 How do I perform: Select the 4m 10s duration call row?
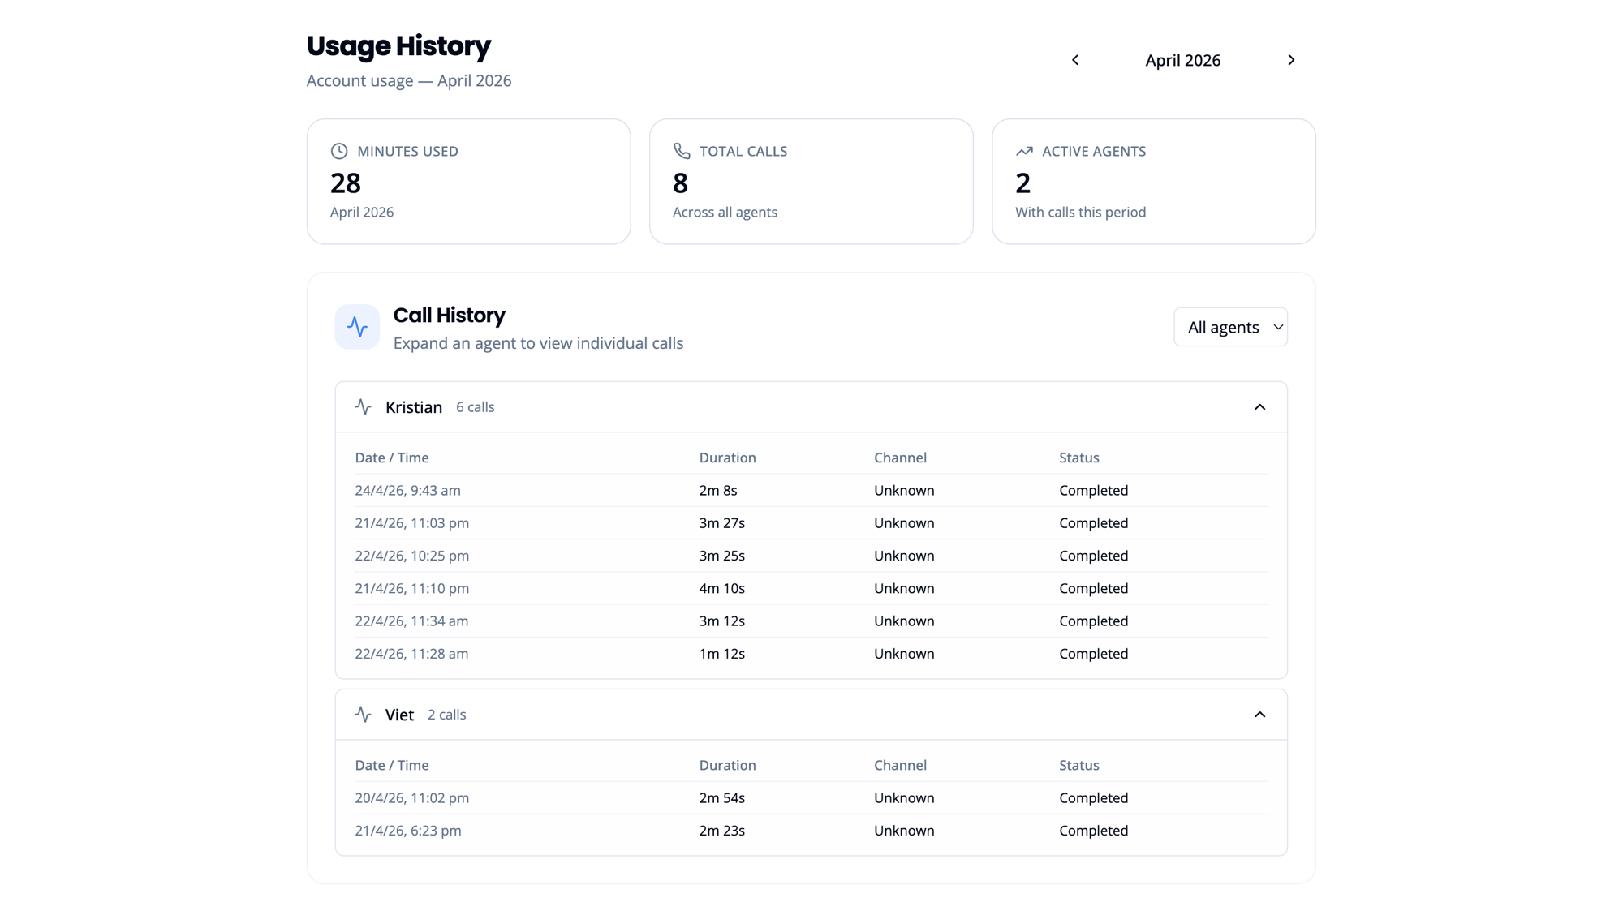[x=811, y=588]
